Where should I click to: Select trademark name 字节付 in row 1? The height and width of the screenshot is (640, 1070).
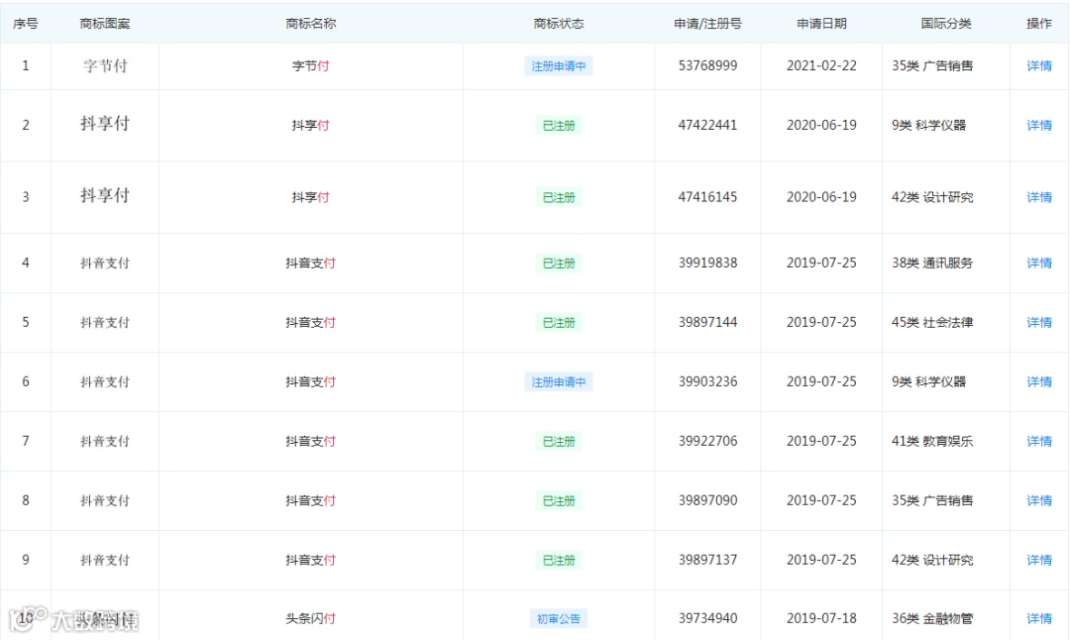pyautogui.click(x=310, y=66)
